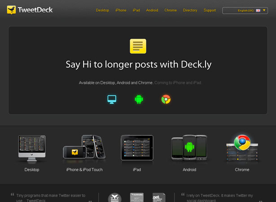
Task: Open the iPad label under the tablet
Action: pyautogui.click(x=137, y=170)
